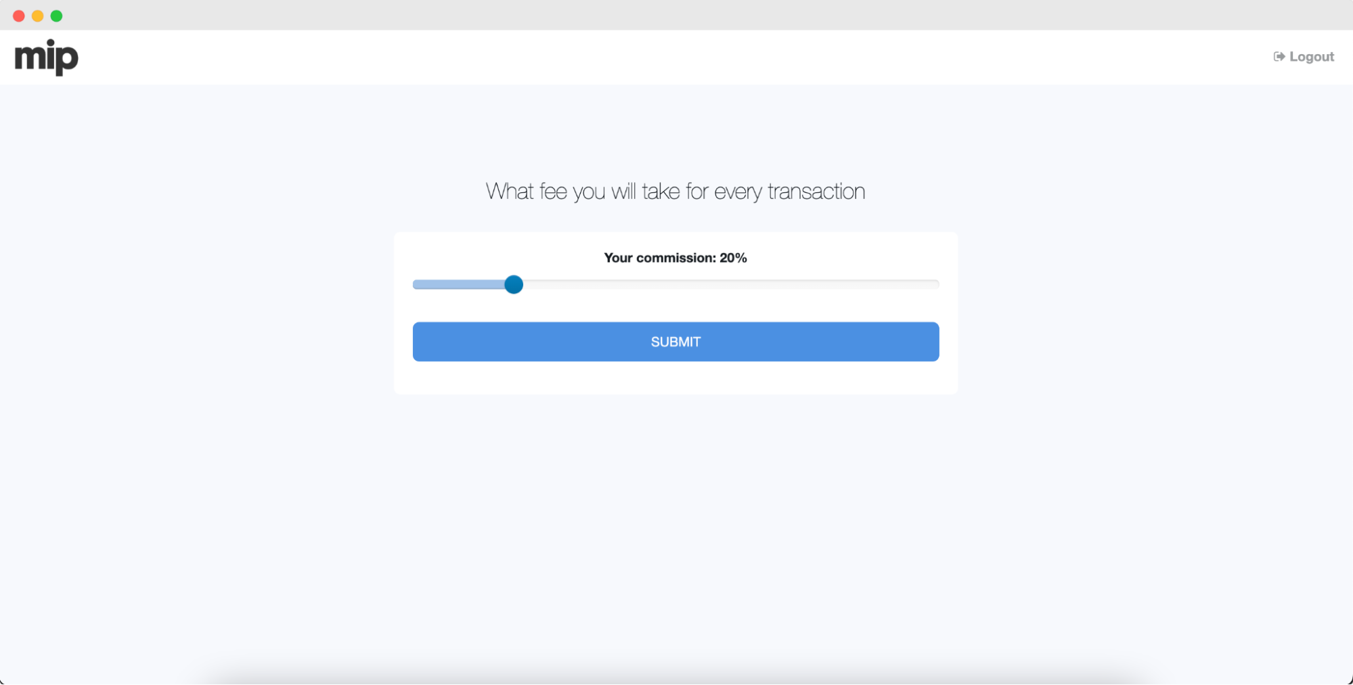Click the filled slider track left of the handle
Viewport: 1353px width, 685px height.
[x=459, y=284]
